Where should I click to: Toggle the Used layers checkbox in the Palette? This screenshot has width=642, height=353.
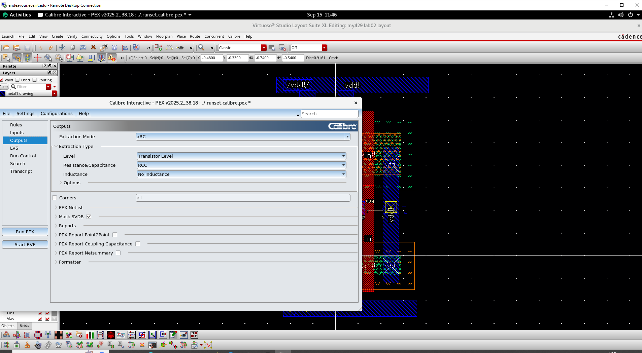point(18,80)
